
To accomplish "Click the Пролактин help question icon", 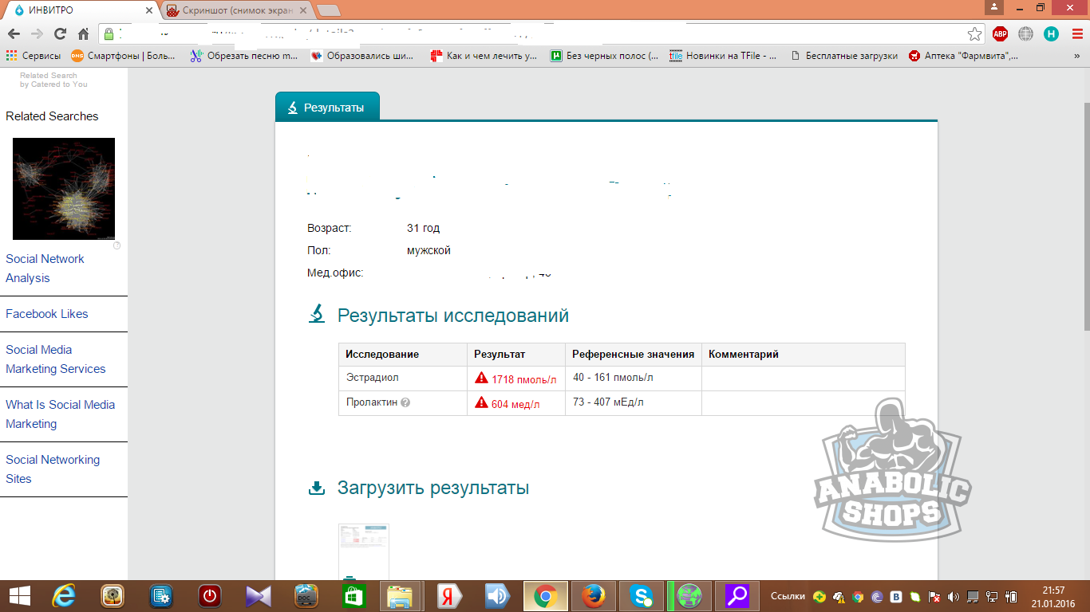I will click(x=405, y=402).
